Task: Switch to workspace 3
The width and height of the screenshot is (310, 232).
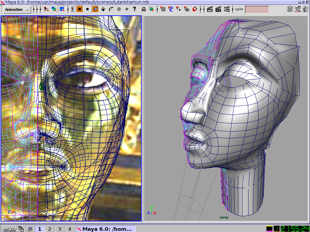Action: 60,229
